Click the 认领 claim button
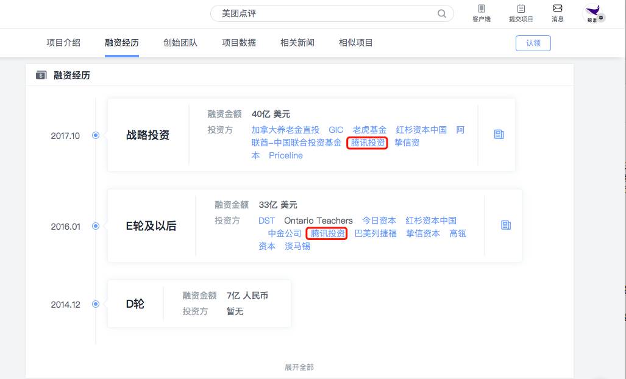 click(x=533, y=43)
